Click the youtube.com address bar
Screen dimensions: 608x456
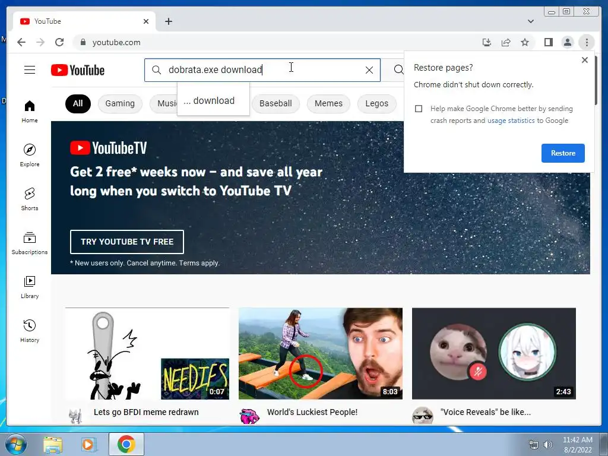point(279,42)
